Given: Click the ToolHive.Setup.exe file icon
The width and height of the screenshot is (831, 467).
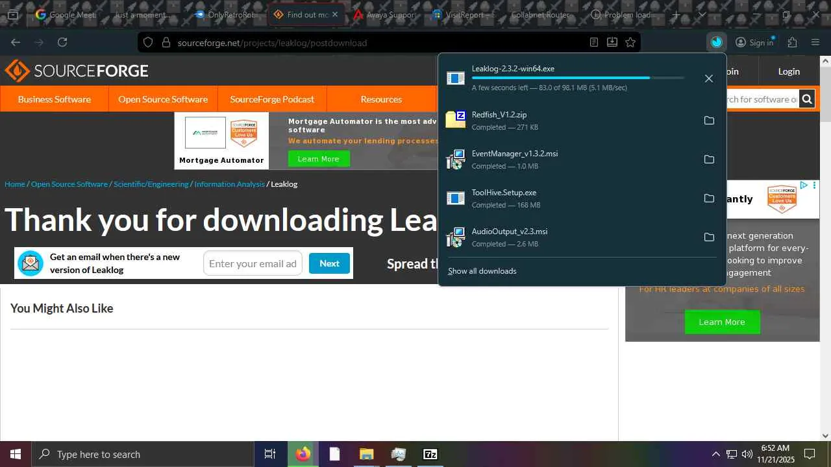Looking at the screenshot, I should pos(456,198).
